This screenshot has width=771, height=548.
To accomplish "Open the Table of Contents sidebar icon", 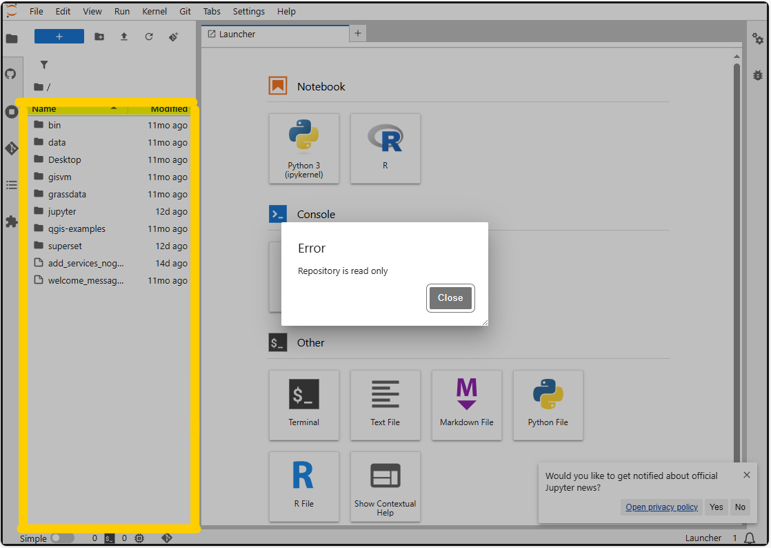I will [11, 185].
